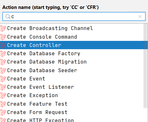The height and width of the screenshot is (122, 148).
Task: Click Laravel icon beside Create Database Seeder
Action: [3, 71]
